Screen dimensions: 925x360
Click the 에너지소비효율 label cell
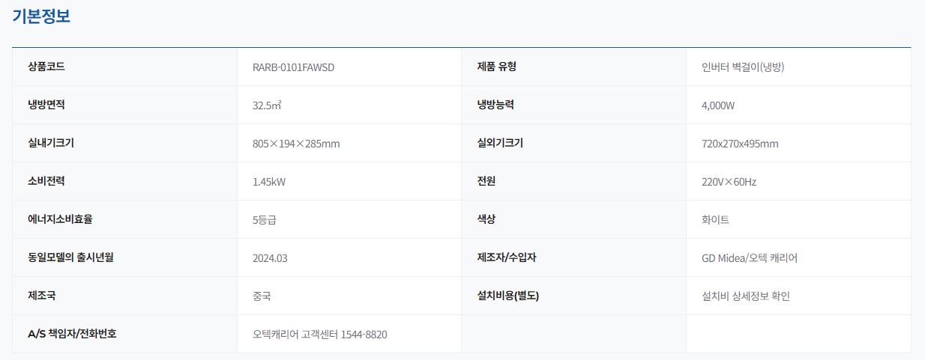[x=65, y=219]
